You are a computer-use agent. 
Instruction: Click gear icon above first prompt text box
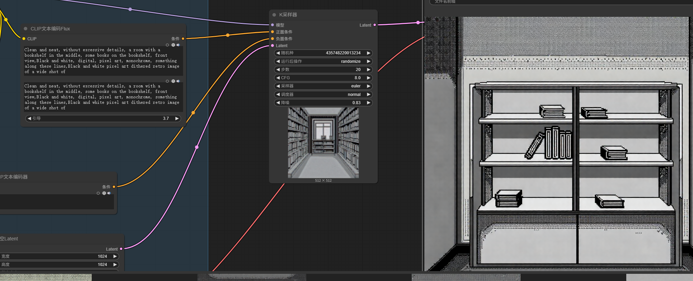[x=173, y=45]
